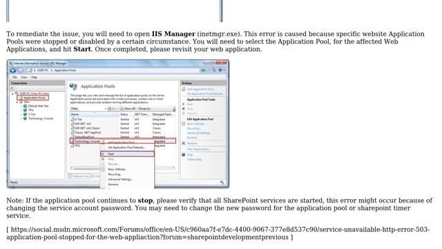Select Application Pools node in Connections tree
The width and height of the screenshot is (442, 249).
click(x=32, y=98)
